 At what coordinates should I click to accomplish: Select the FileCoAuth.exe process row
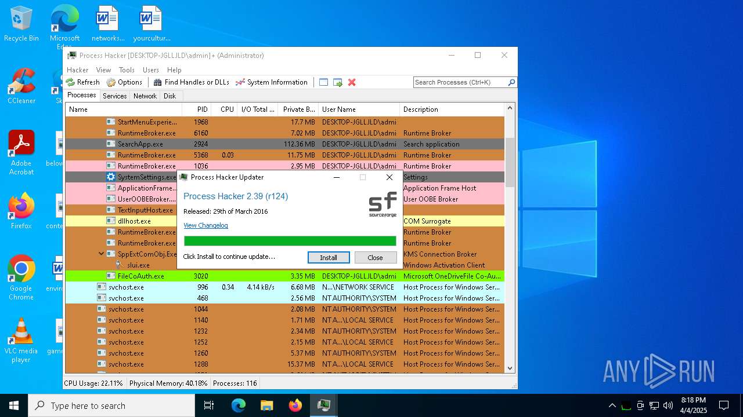tap(284, 276)
